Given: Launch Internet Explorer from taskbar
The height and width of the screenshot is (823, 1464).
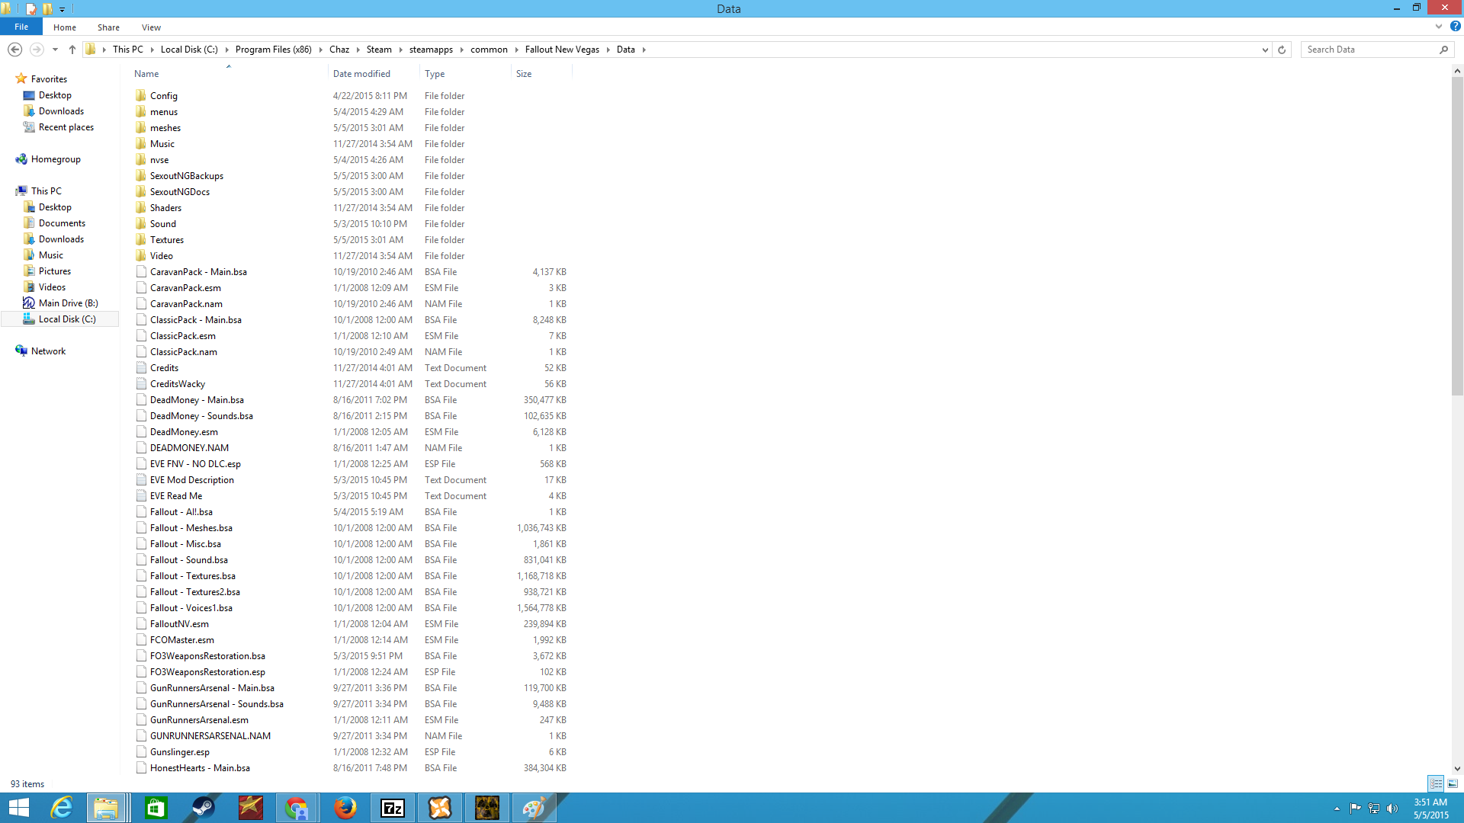Looking at the screenshot, I should [x=61, y=808].
